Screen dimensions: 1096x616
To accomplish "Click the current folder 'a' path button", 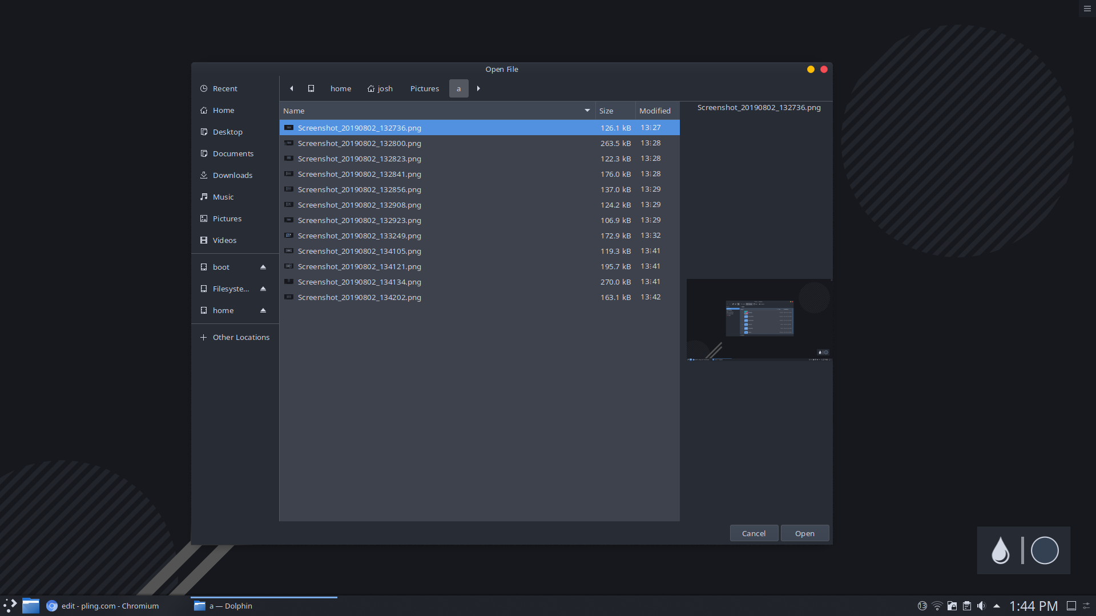I will click(458, 88).
